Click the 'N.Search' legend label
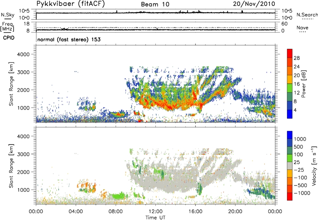Image resolution: width=318 pixels, height=220 pixels. pos(307,15)
